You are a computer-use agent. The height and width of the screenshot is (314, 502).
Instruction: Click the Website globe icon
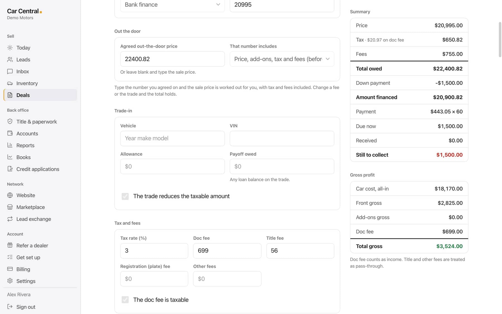[10, 195]
